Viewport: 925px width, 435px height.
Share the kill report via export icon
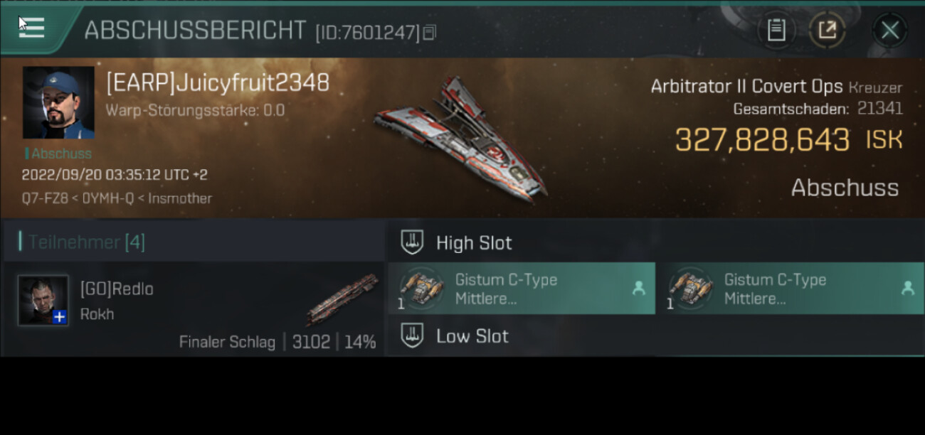(x=827, y=30)
